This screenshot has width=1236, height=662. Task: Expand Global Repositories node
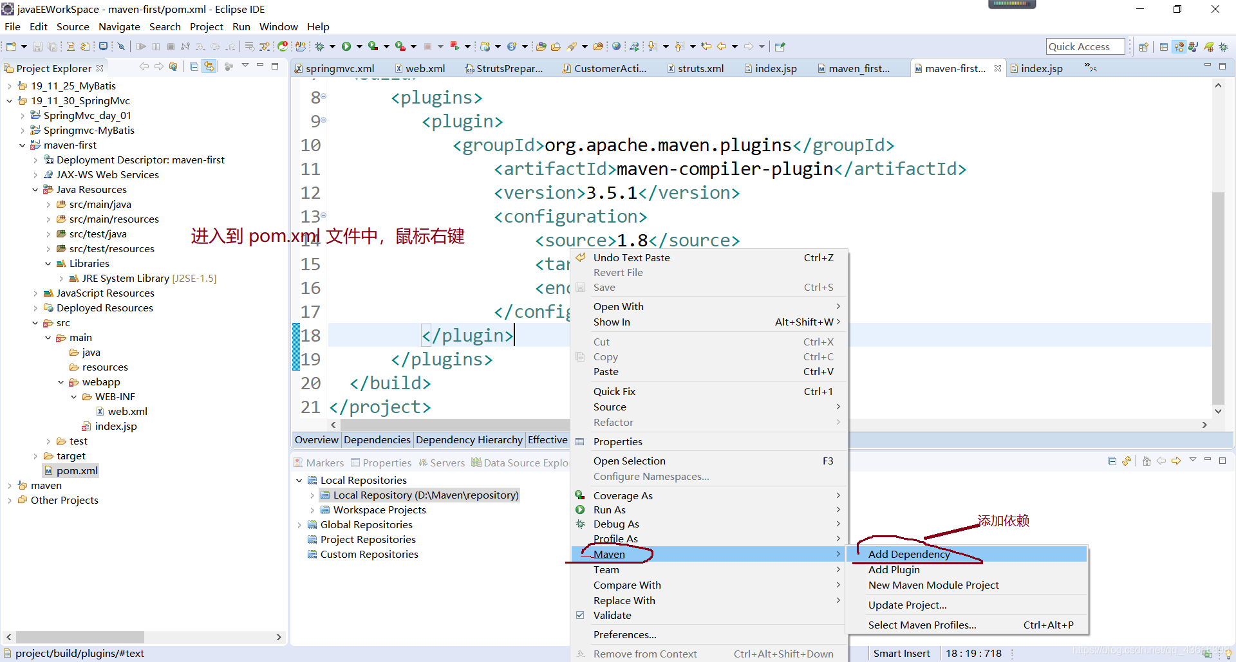click(299, 525)
